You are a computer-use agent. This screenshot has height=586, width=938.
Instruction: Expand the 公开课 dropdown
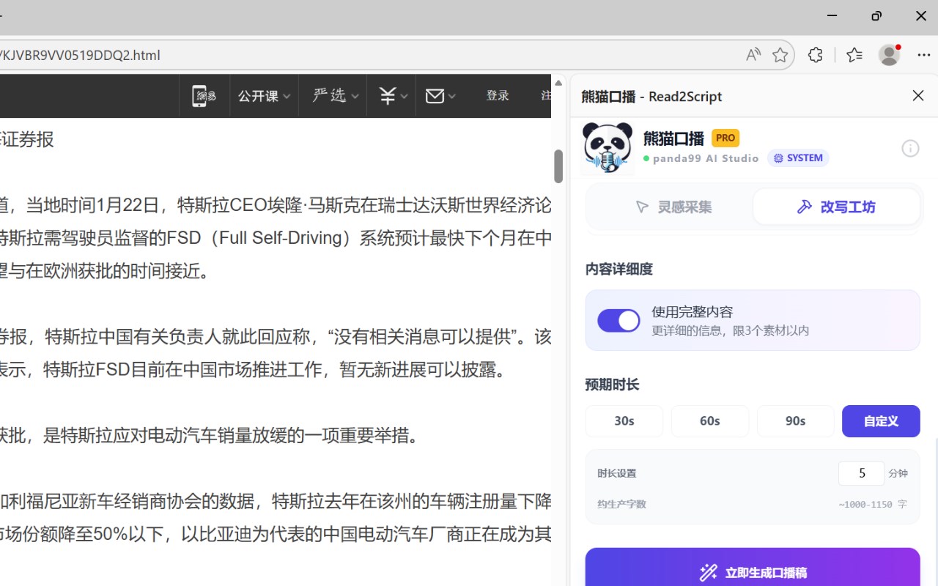coord(264,96)
